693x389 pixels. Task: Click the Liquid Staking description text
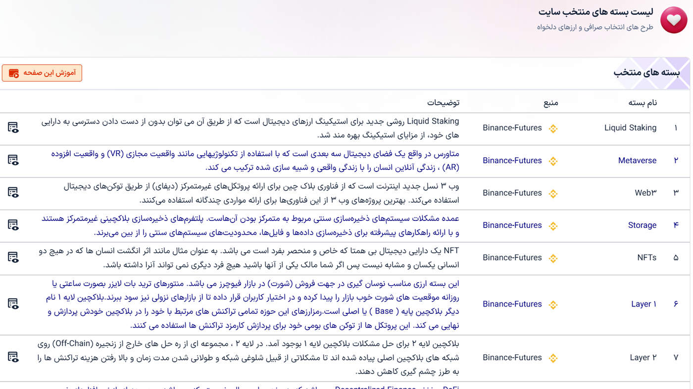tap(250, 128)
